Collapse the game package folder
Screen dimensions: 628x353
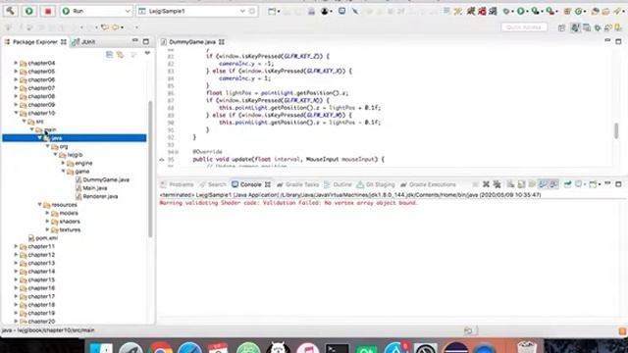pos(63,172)
